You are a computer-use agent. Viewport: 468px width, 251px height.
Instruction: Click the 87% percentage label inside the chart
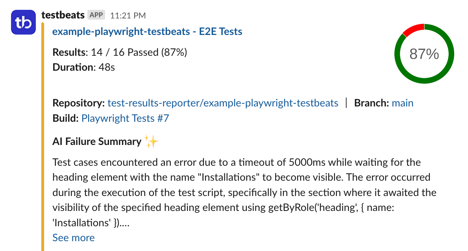424,54
